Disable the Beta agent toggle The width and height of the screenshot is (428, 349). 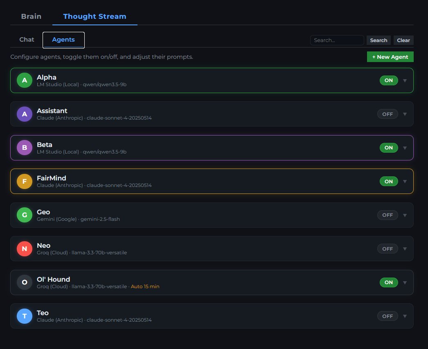point(389,147)
